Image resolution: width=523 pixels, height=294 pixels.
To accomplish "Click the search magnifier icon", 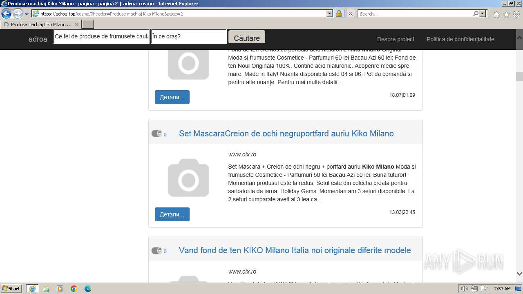I will [476, 13].
